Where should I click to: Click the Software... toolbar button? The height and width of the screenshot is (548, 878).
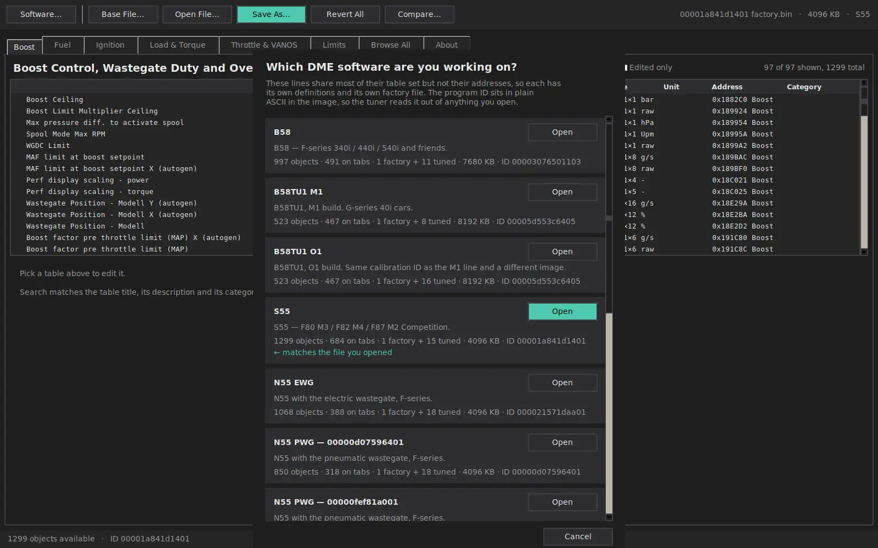[x=41, y=14]
